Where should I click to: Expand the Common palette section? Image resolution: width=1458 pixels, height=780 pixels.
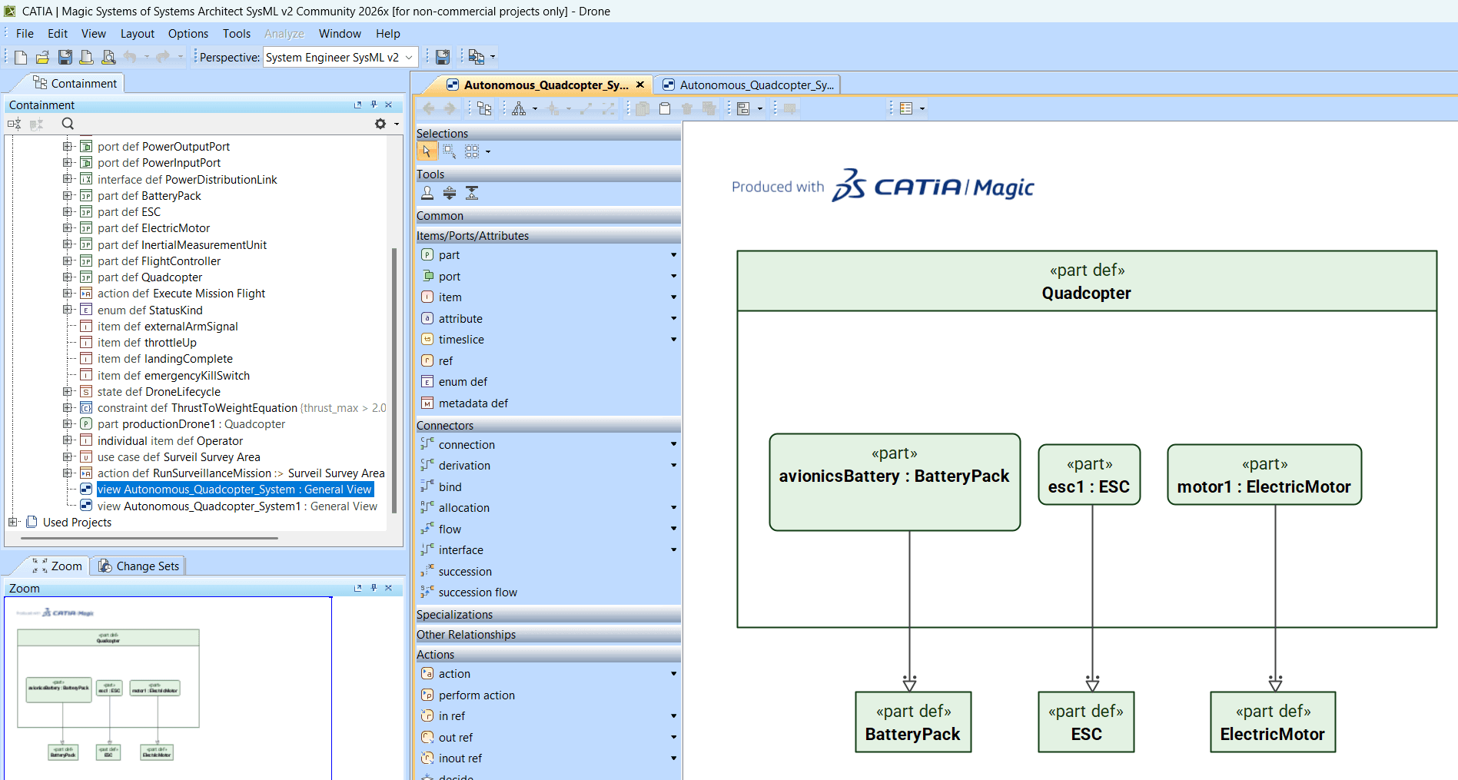pyautogui.click(x=548, y=216)
